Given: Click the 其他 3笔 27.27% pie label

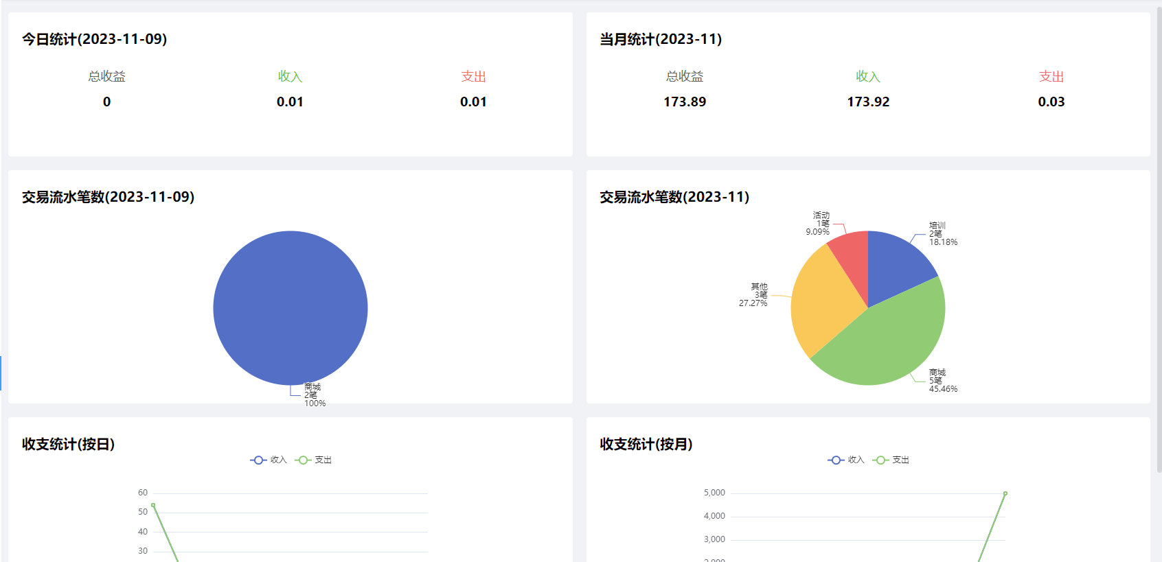Looking at the screenshot, I should [x=754, y=295].
